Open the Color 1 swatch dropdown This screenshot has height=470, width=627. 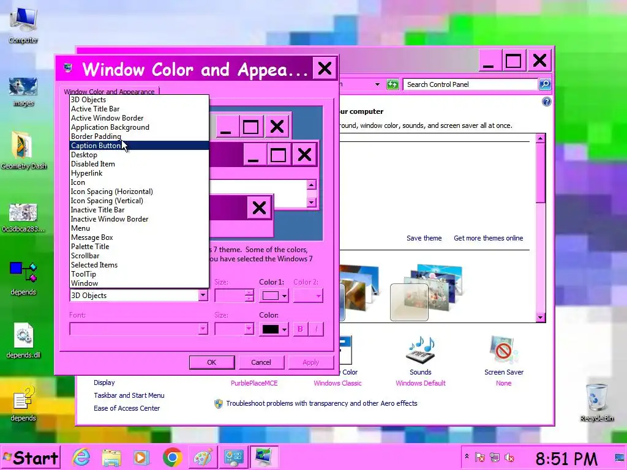tap(274, 296)
